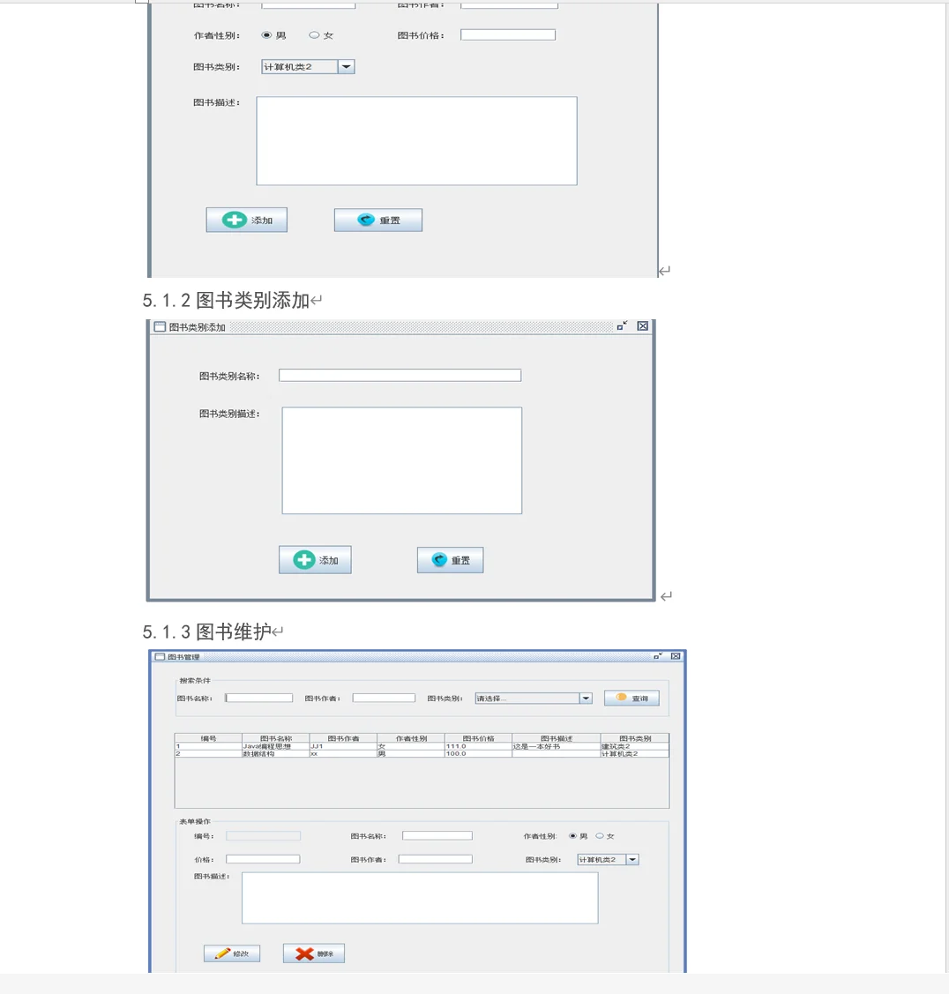Open the 计算机类2 dropdown in book add form
The height and width of the screenshot is (994, 949).
point(346,66)
